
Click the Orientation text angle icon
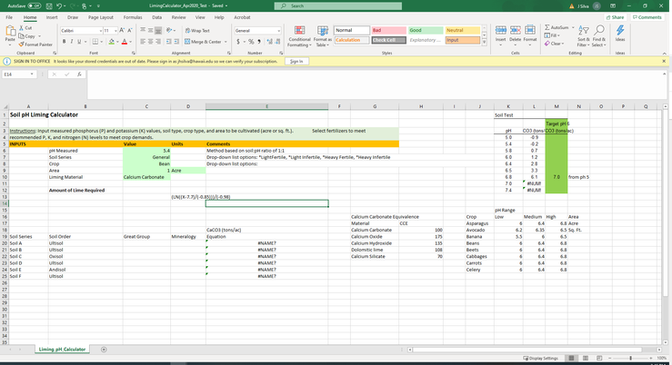click(169, 30)
